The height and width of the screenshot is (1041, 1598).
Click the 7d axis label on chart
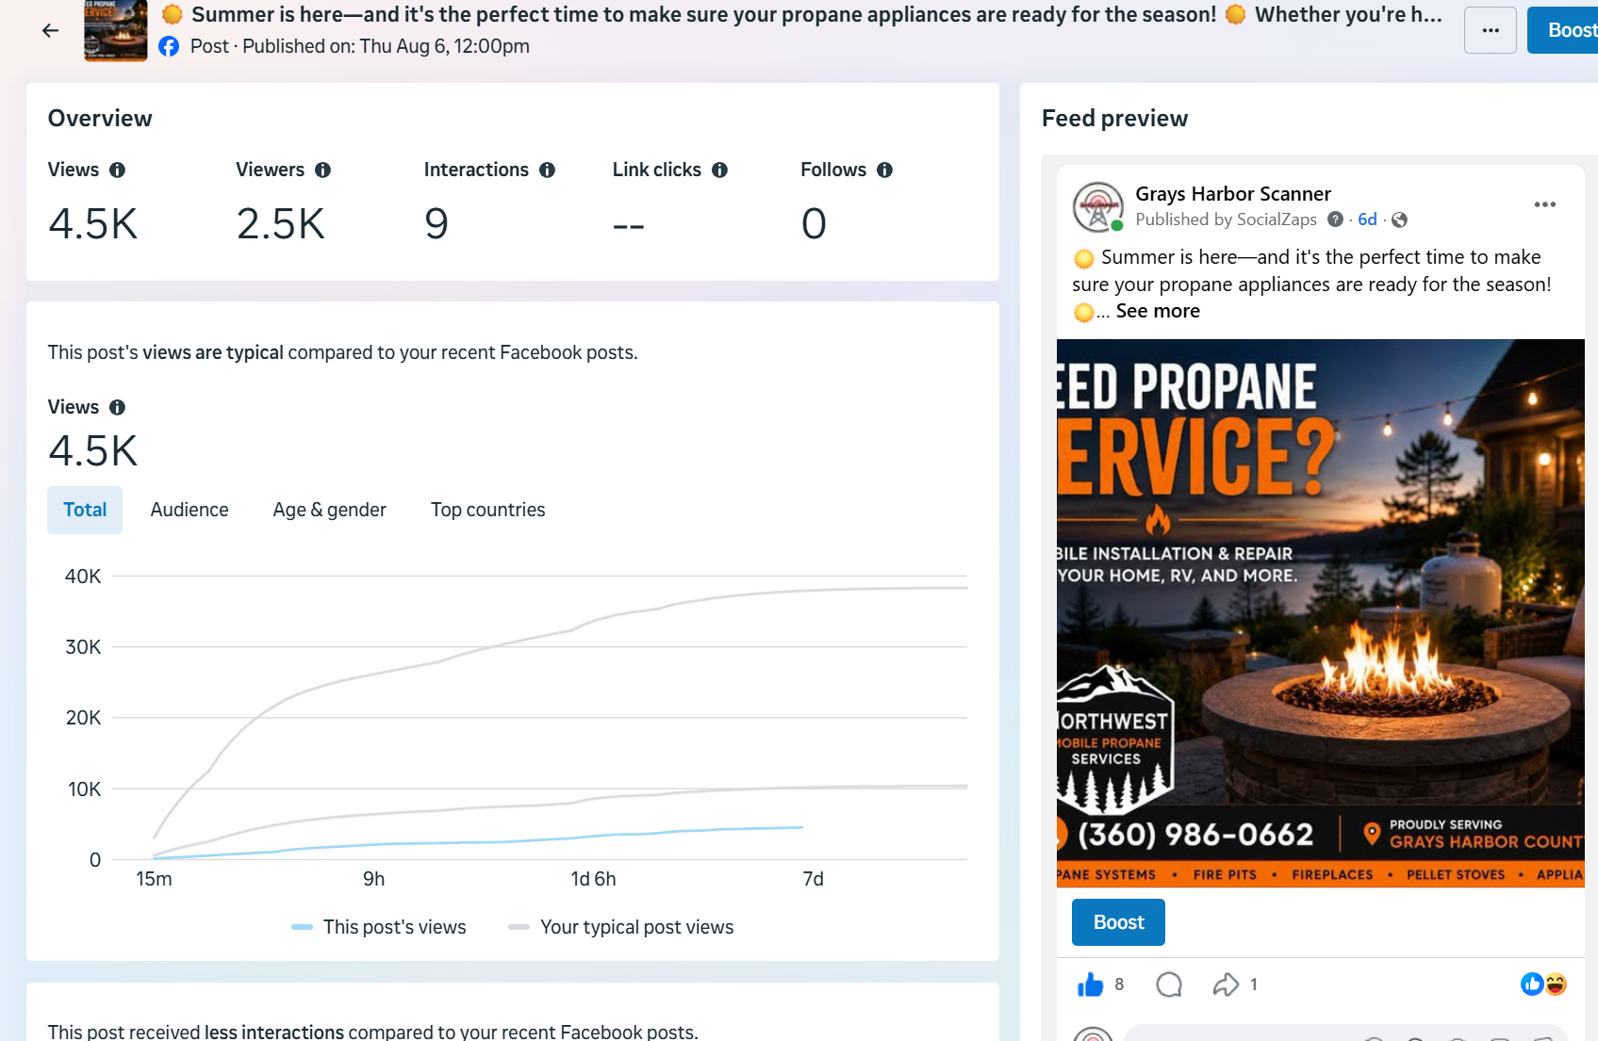(x=813, y=879)
